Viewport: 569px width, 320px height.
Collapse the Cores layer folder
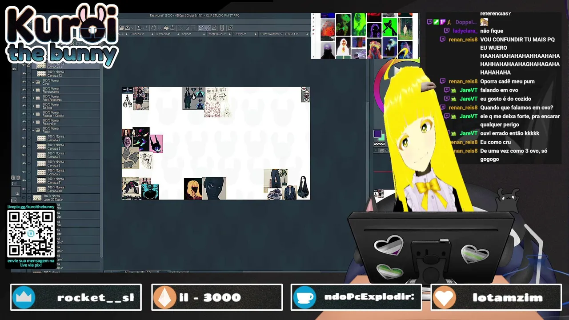[33, 82]
